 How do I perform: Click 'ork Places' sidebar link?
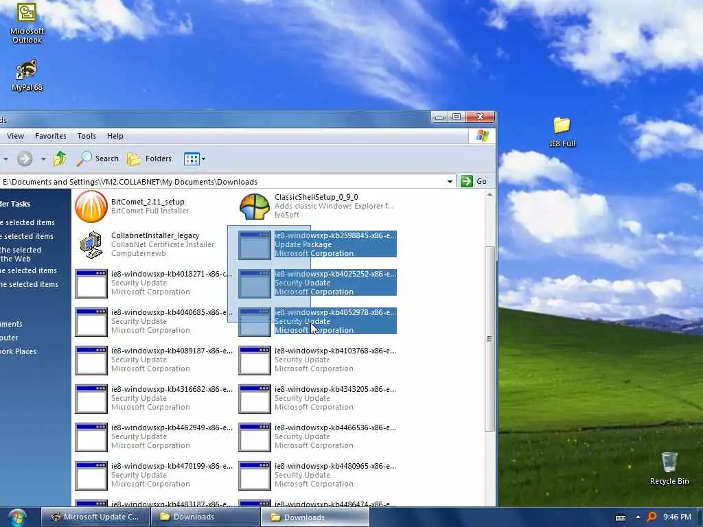click(19, 351)
